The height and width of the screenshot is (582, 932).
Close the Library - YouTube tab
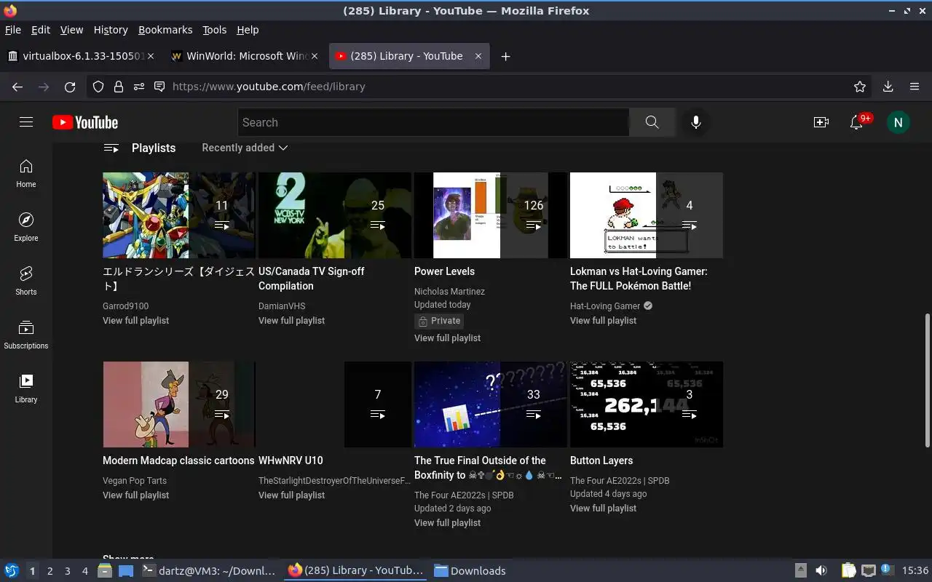(x=478, y=56)
